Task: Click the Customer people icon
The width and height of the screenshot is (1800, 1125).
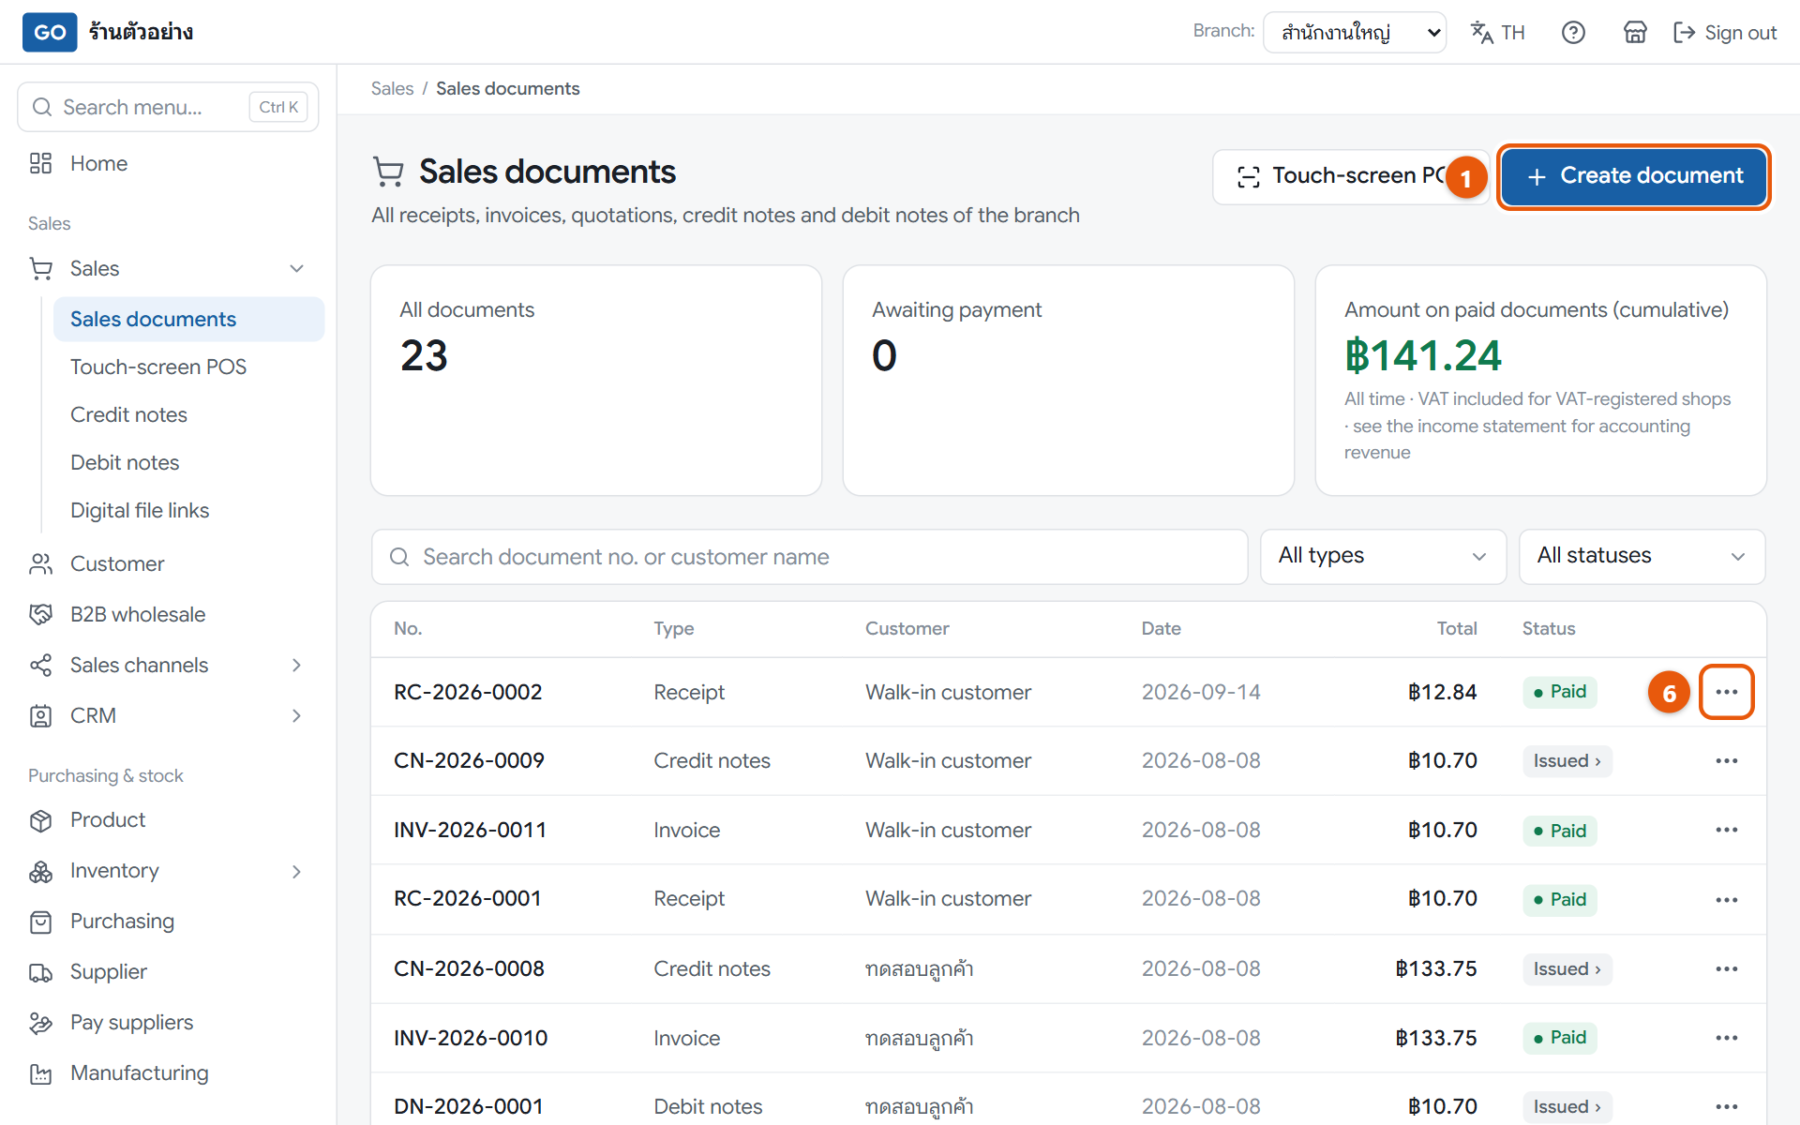Action: pos(40,563)
